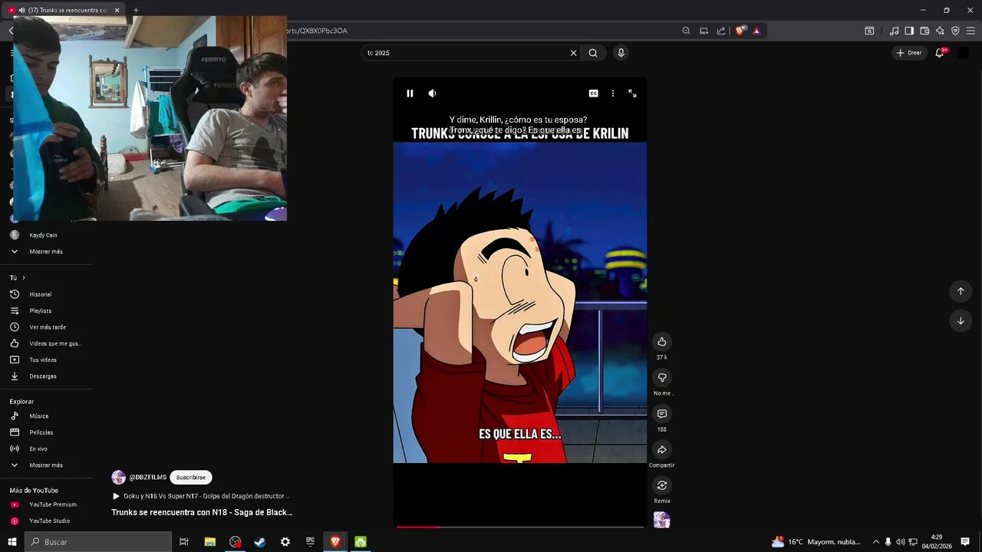Enter fullscreen on the Shorts player
This screenshot has width=982, height=552.
click(x=632, y=94)
